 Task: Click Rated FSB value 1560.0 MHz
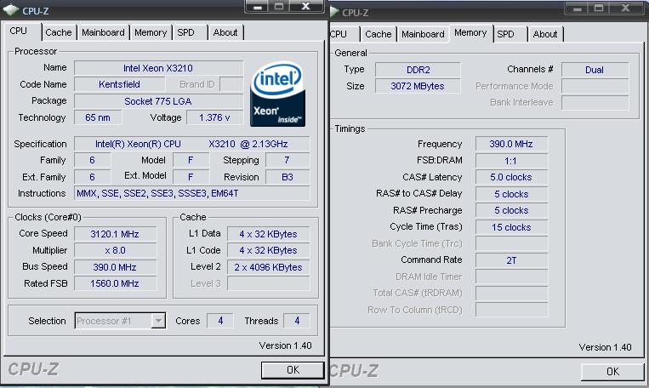(x=115, y=283)
